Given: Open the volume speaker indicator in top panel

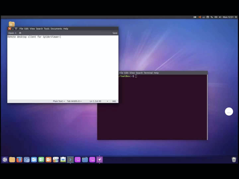Looking at the screenshot, I should tap(220, 17).
